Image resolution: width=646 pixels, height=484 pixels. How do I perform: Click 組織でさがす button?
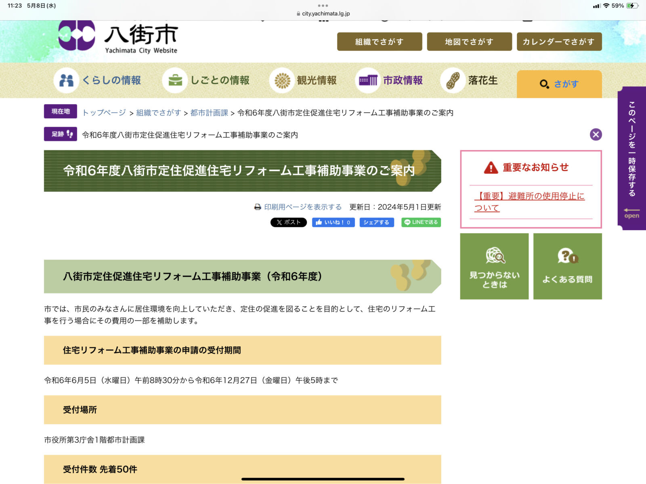tap(379, 42)
